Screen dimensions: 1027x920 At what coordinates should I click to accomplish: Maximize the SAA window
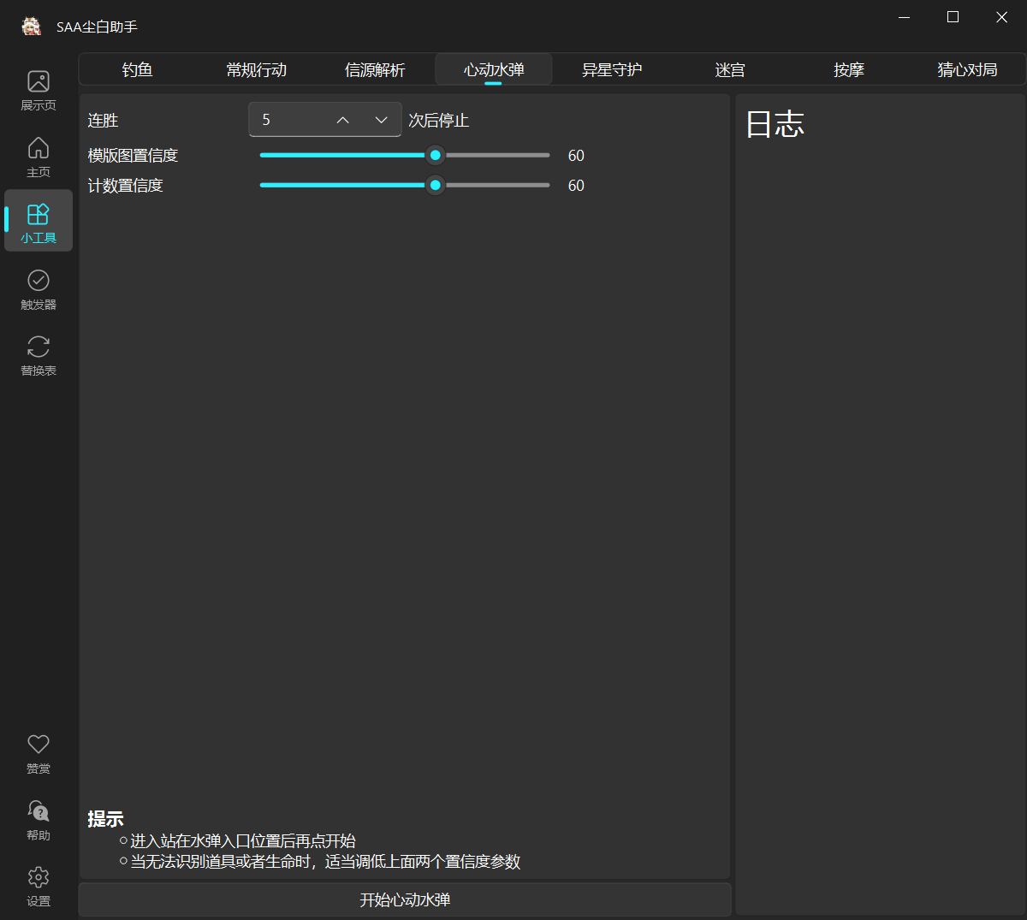[x=953, y=17]
